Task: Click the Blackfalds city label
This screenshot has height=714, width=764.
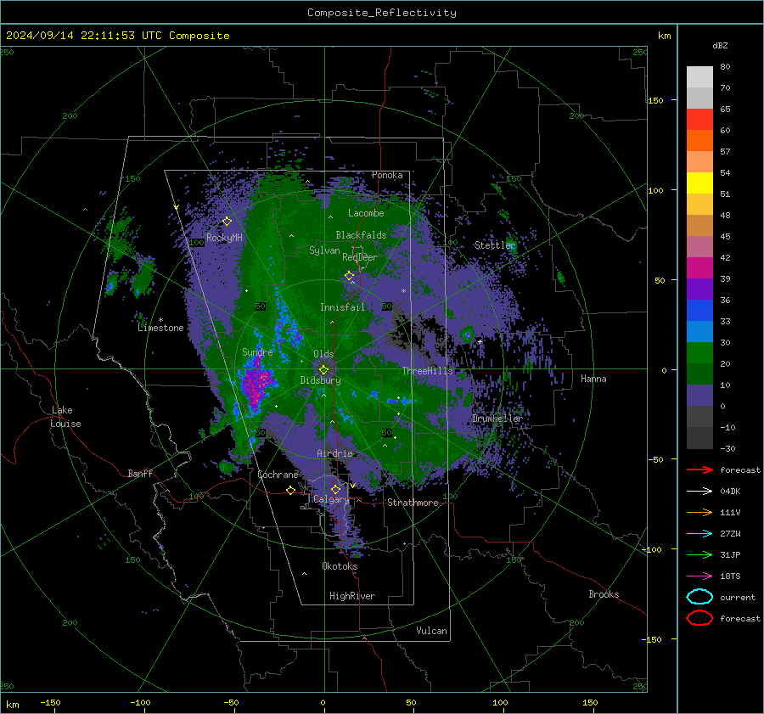Action: (x=361, y=235)
